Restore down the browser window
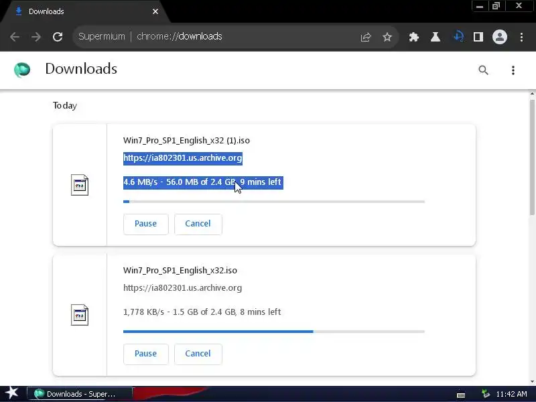 point(496,6)
